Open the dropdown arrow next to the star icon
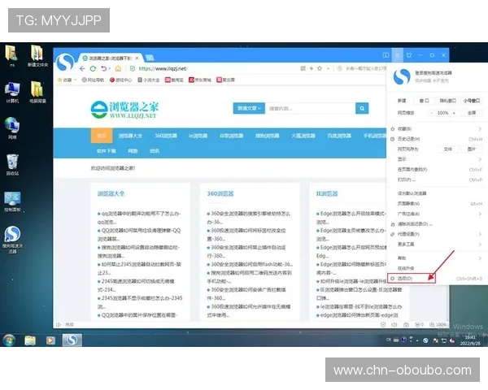 pos(328,69)
